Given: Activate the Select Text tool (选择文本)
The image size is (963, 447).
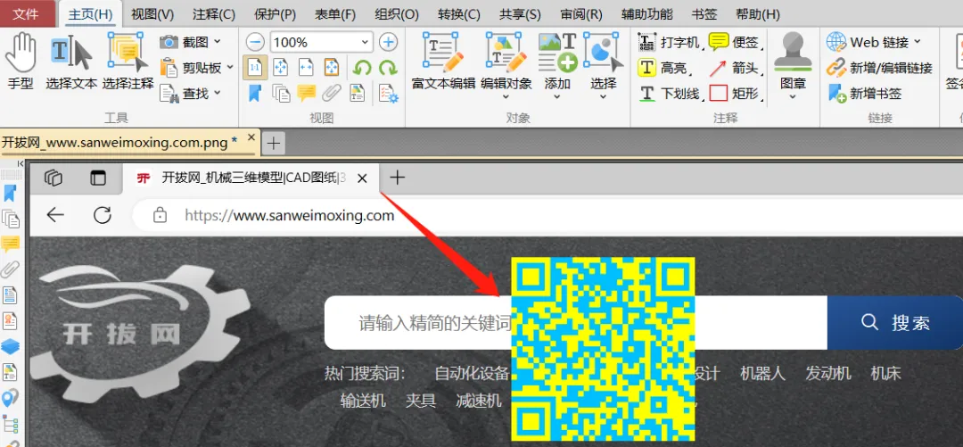Looking at the screenshot, I should 71,61.
